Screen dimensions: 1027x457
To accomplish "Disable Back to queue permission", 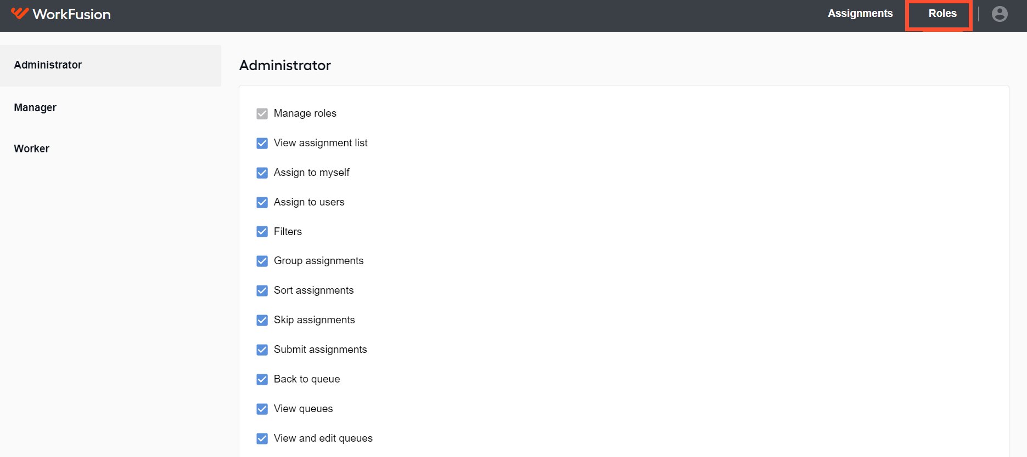I will click(x=262, y=379).
